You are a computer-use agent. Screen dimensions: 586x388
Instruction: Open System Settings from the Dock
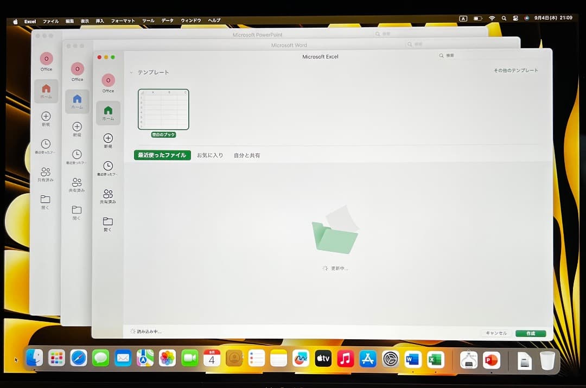391,359
